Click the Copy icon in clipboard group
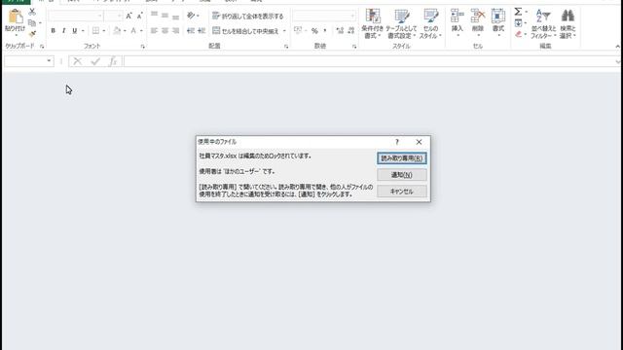Viewport: 623px width, 350px height. tap(32, 23)
